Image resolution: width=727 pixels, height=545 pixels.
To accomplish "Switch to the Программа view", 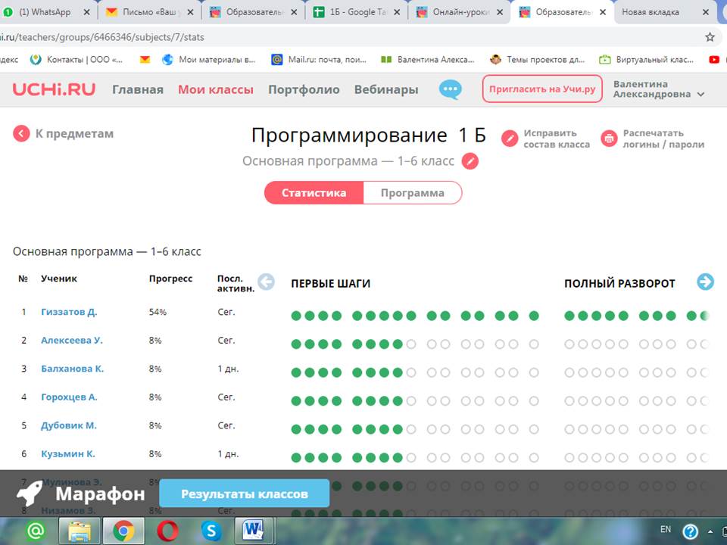I will pos(412,193).
